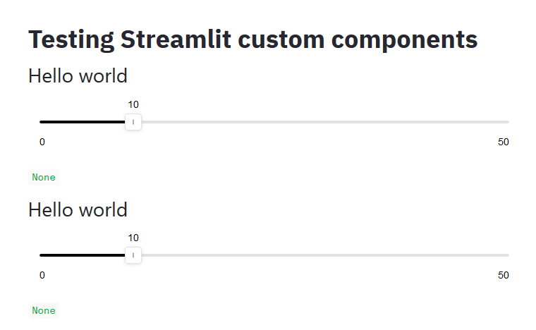
Task: Click the Testing Streamlit custom components title
Action: (252, 39)
